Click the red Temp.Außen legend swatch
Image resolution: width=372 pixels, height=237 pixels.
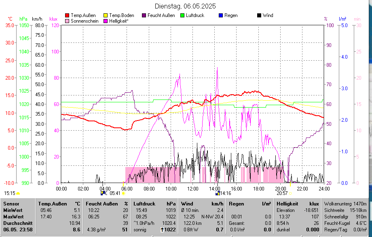click(67, 15)
